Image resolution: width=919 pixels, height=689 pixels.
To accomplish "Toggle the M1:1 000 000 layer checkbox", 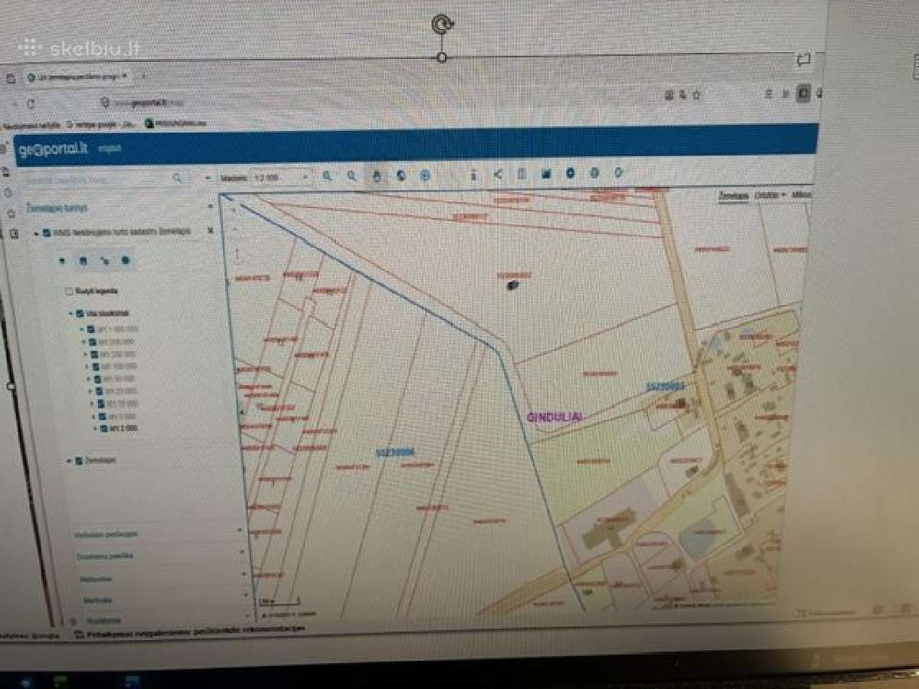I will [x=90, y=329].
